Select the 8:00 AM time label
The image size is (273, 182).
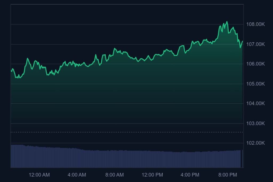pyautogui.click(x=115, y=175)
